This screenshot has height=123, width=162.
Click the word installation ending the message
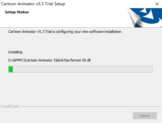coord(113,32)
